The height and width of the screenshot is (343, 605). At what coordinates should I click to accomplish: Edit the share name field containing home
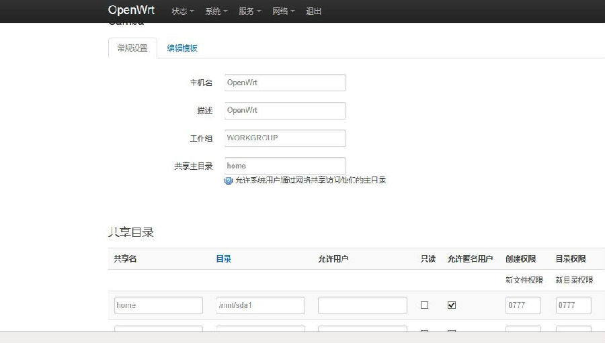(x=159, y=305)
